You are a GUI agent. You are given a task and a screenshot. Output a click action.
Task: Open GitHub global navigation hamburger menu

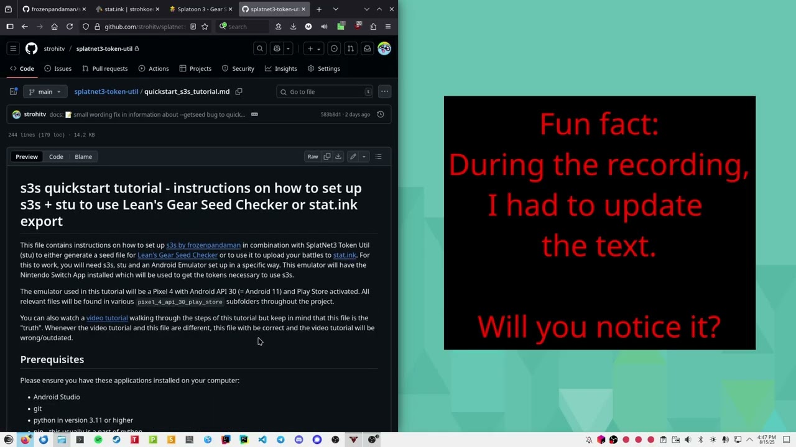tap(13, 48)
